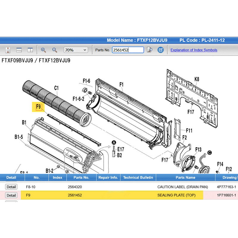Click the Parts No. input field

pos(128,50)
